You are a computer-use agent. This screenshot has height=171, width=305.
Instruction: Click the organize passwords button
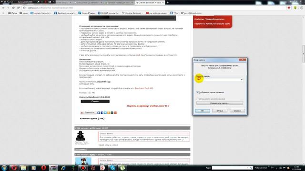pyautogui.click(x=220, y=103)
